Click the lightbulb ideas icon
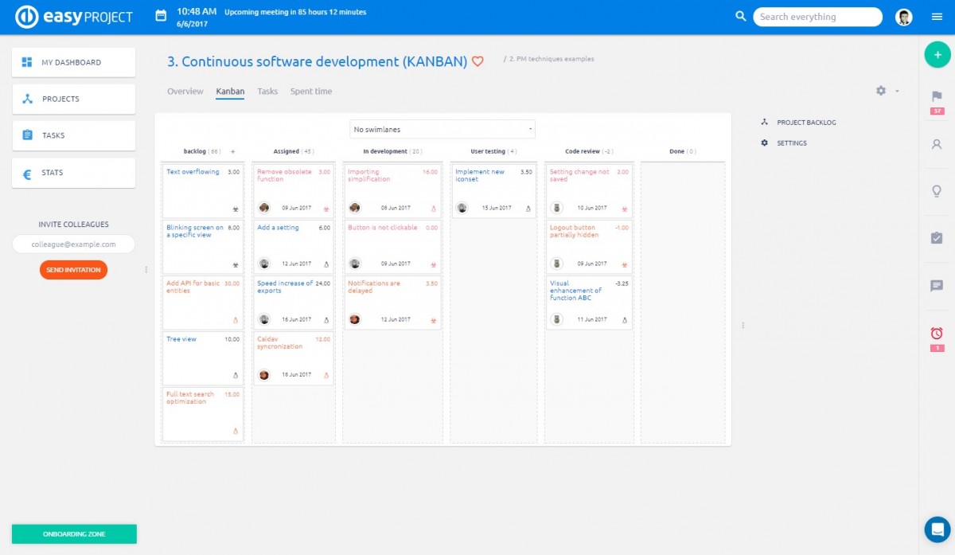The height and width of the screenshot is (555, 955). (937, 190)
